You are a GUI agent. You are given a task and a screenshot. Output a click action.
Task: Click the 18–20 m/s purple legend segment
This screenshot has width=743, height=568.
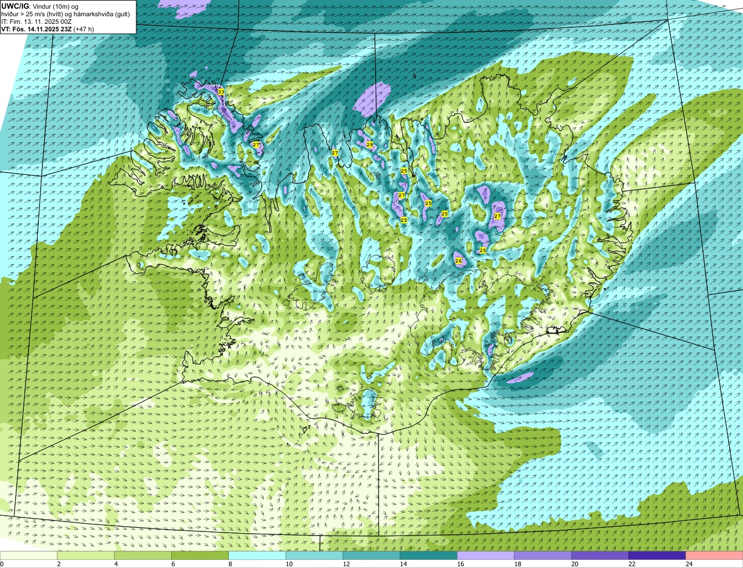(543, 555)
